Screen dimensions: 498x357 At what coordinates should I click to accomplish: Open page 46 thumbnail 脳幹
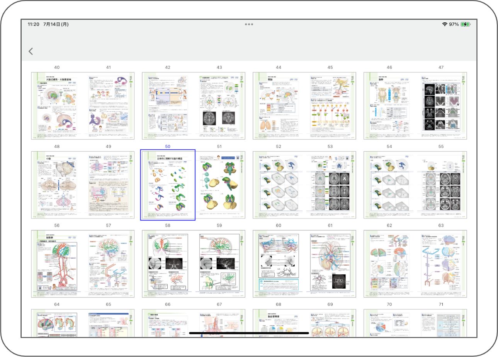pos(389,106)
